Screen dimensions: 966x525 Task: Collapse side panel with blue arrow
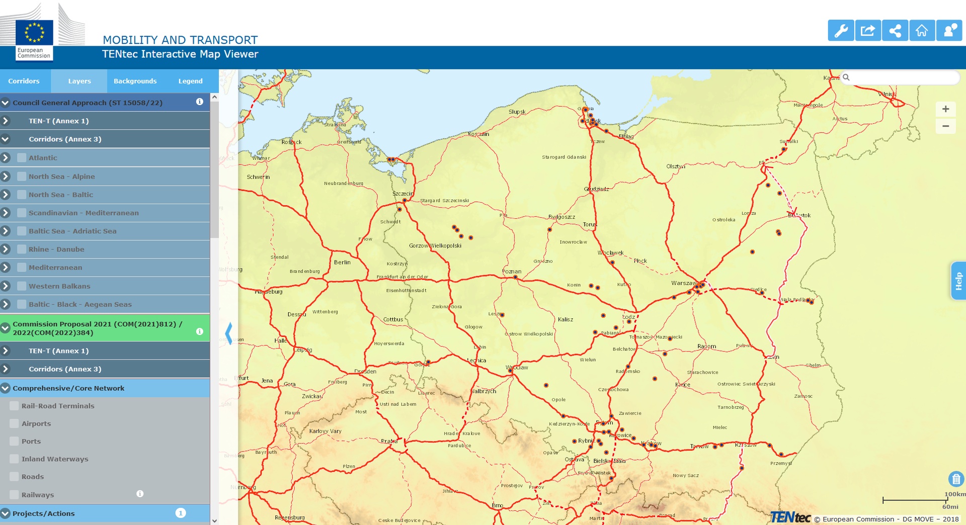click(229, 333)
